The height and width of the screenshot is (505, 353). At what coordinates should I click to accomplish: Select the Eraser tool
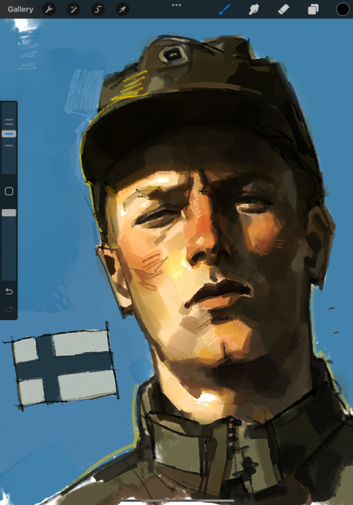pyautogui.click(x=283, y=9)
